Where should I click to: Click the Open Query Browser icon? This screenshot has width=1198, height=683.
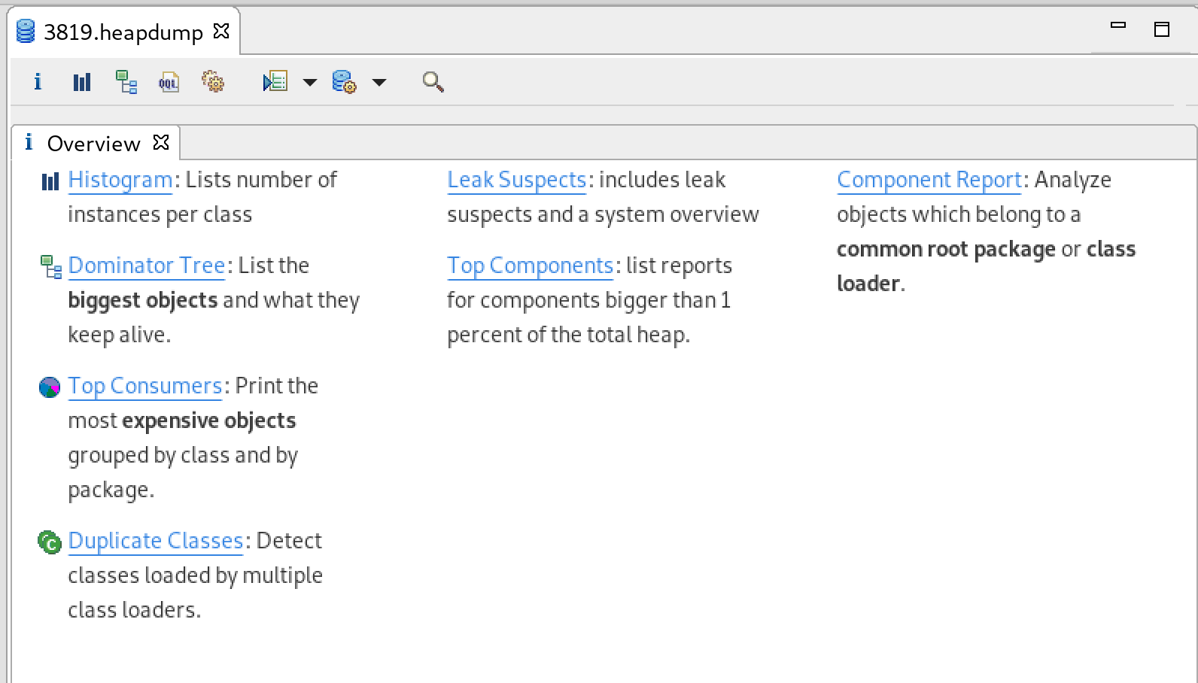click(x=345, y=81)
